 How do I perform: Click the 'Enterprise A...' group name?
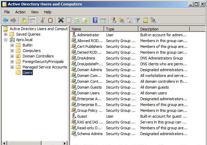tap(89, 99)
